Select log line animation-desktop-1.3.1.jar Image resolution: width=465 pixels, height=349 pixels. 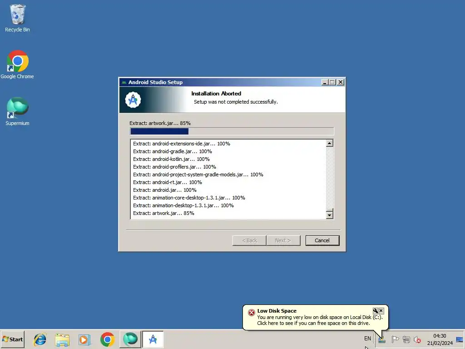point(183,205)
